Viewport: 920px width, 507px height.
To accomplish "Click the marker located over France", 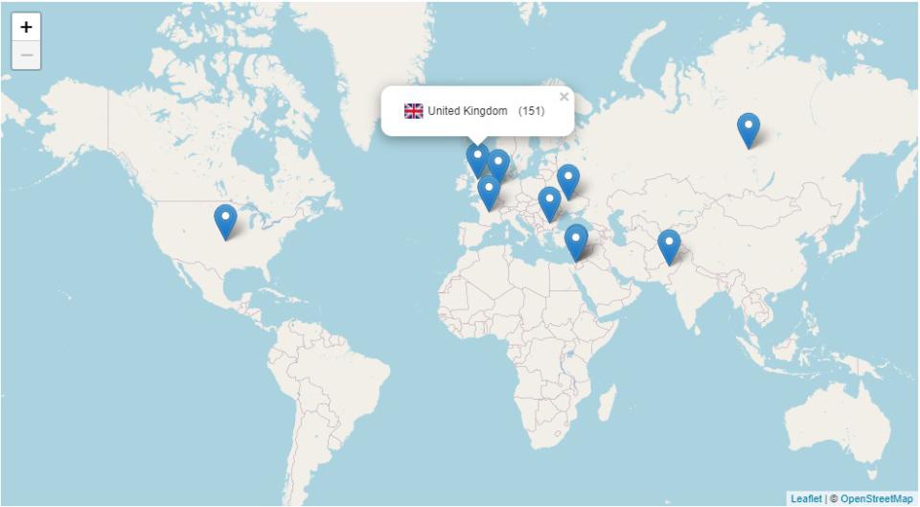I will coord(489,191).
